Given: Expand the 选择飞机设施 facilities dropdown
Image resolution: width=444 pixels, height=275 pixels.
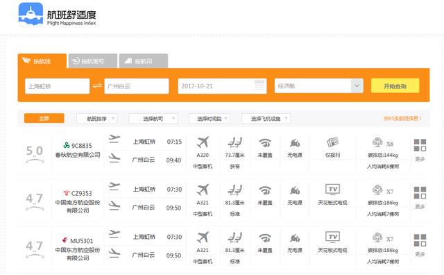Looking at the screenshot, I should point(266,119).
